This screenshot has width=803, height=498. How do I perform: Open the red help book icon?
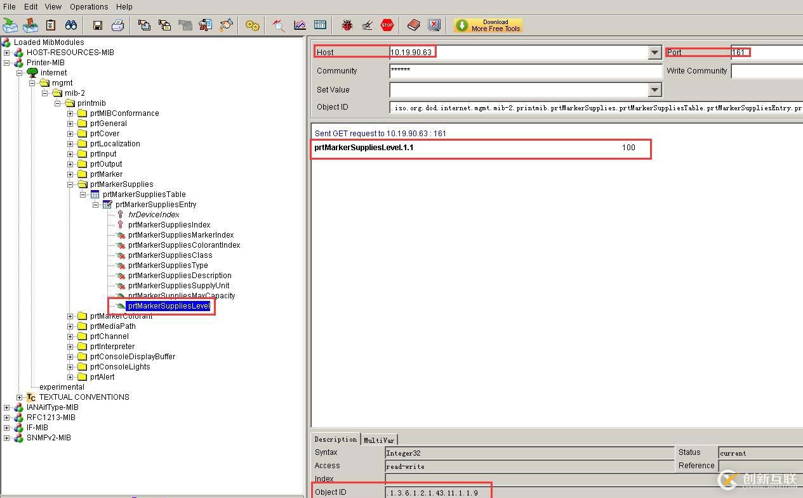(x=414, y=25)
